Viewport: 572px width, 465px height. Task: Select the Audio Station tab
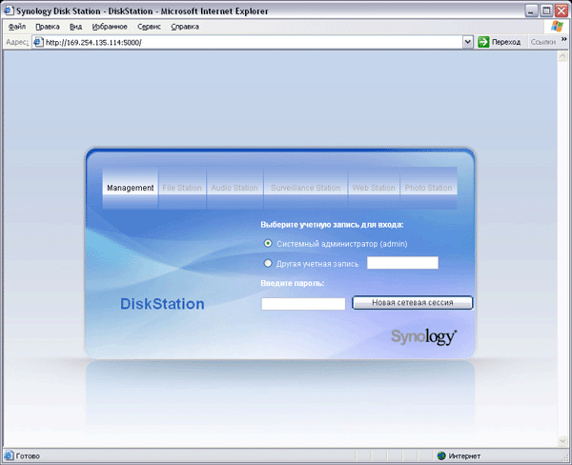click(x=235, y=188)
